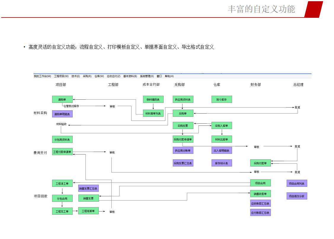Click the 应付账款汇总表 report box

click(260, 213)
